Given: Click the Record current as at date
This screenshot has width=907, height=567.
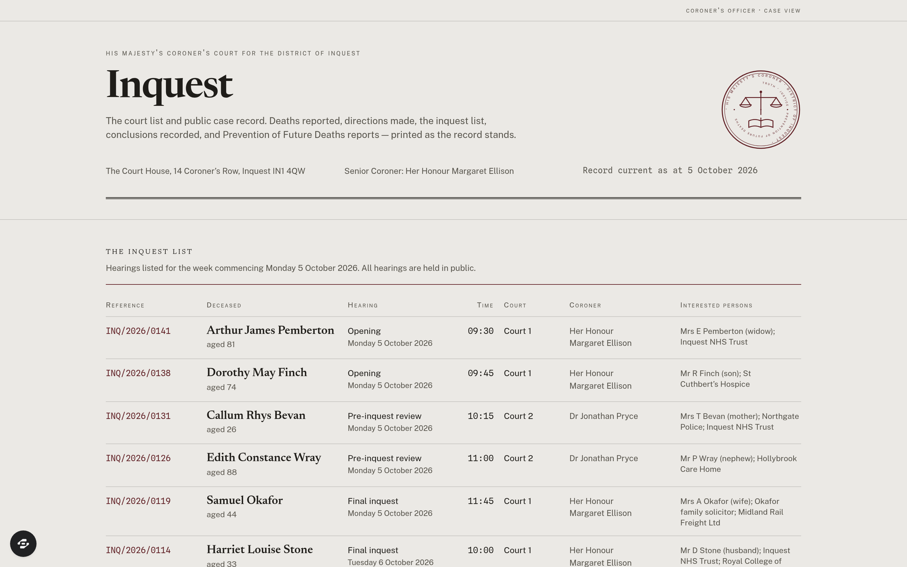Looking at the screenshot, I should click(x=670, y=171).
